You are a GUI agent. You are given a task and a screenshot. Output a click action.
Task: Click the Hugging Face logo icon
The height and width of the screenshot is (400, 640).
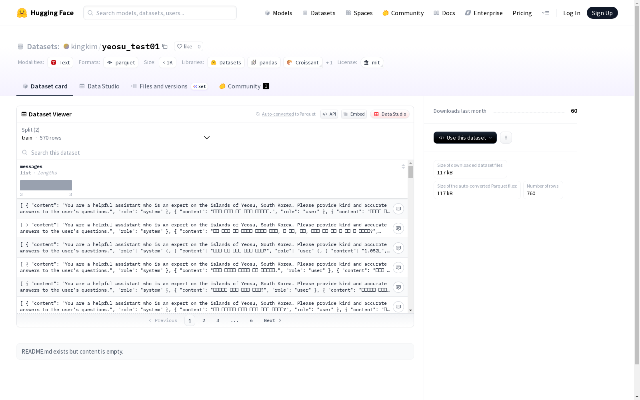click(22, 13)
